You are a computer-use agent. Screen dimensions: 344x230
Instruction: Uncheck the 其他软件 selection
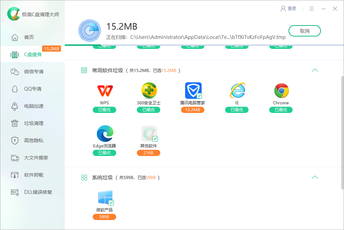coord(155,139)
